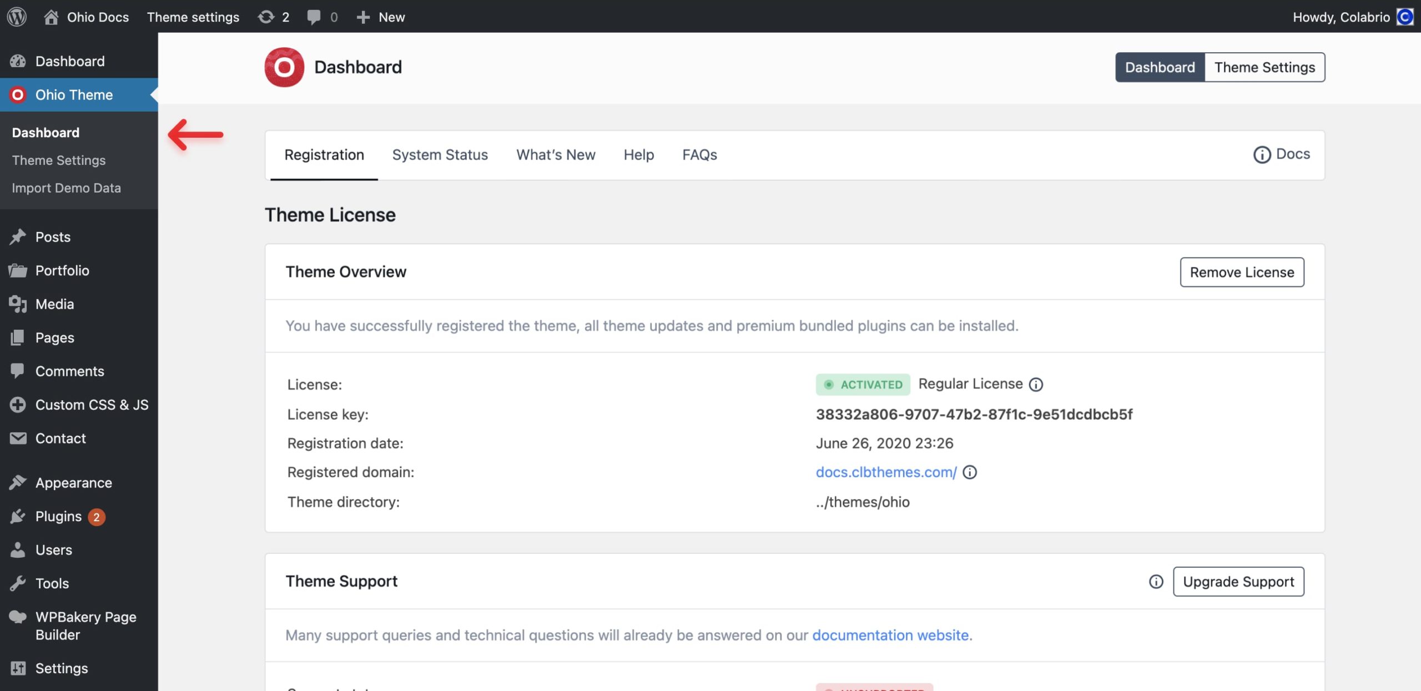Image resolution: width=1421 pixels, height=691 pixels.
Task: Click the Remove License button
Action: pos(1242,273)
